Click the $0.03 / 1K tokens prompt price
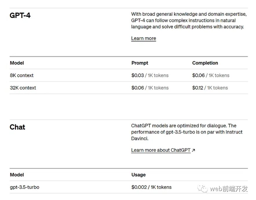 [150, 75]
